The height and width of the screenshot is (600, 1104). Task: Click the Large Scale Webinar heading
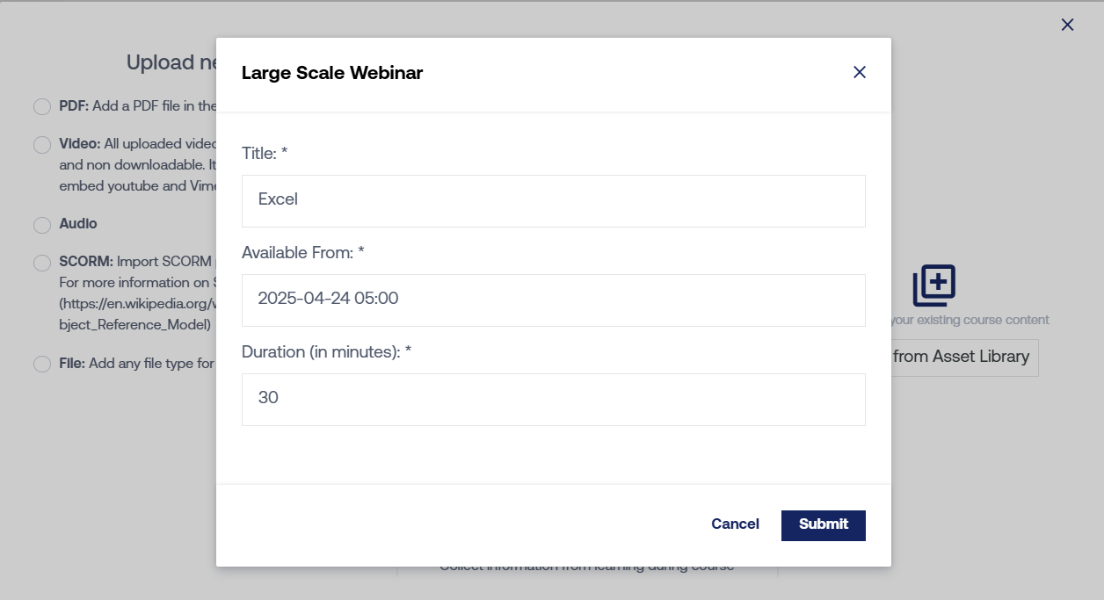332,73
